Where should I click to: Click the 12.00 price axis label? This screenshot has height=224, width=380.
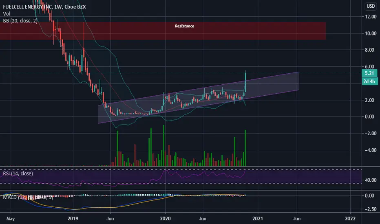[371, 17]
